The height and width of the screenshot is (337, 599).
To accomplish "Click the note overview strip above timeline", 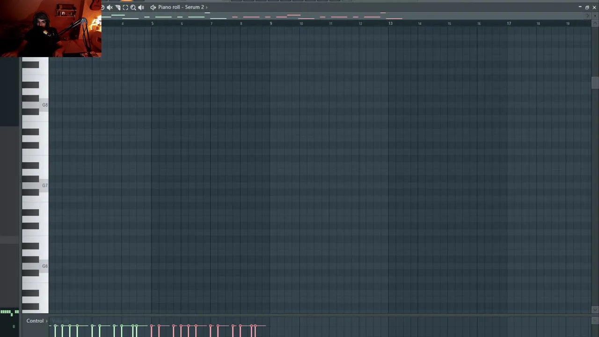I will 343,16.
